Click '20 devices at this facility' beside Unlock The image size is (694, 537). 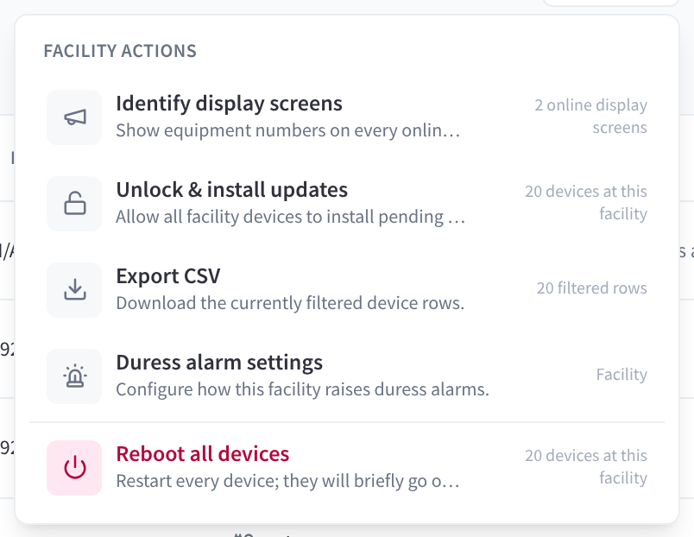586,202
